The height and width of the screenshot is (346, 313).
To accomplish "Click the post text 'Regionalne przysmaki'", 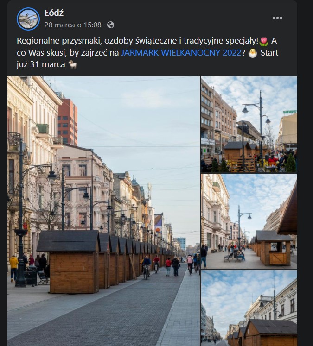I will click(x=59, y=41).
